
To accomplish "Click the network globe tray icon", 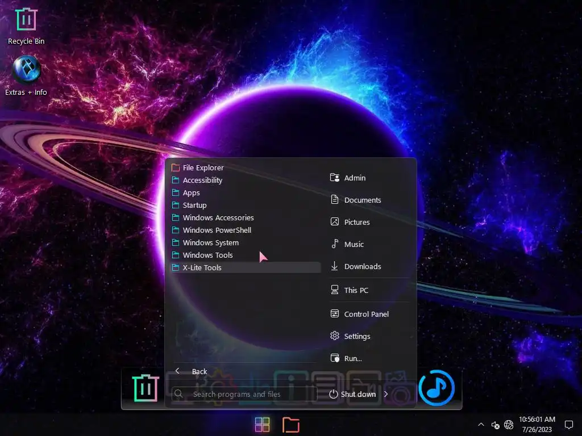I will [x=509, y=425].
